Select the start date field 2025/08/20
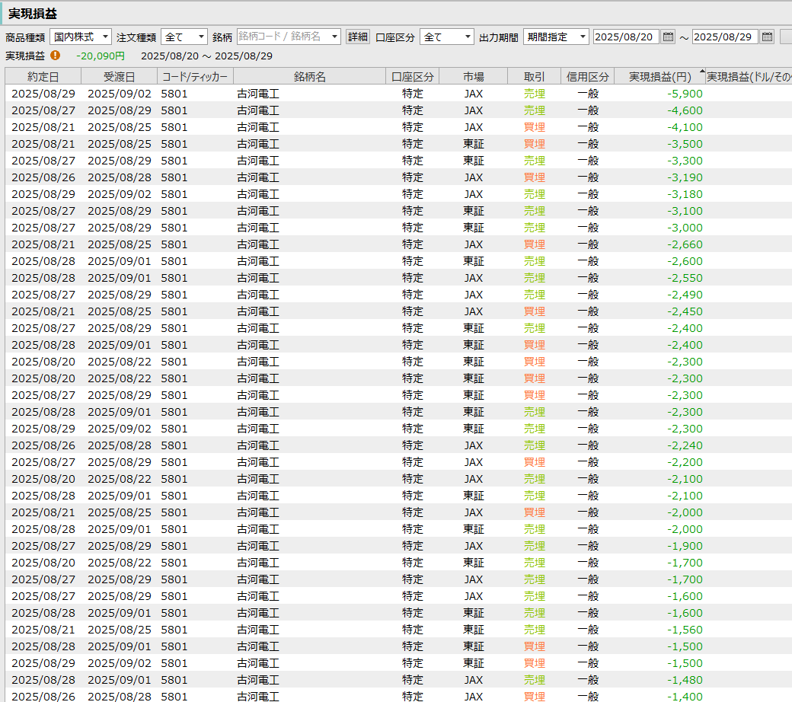The image size is (792, 702). coord(626,37)
